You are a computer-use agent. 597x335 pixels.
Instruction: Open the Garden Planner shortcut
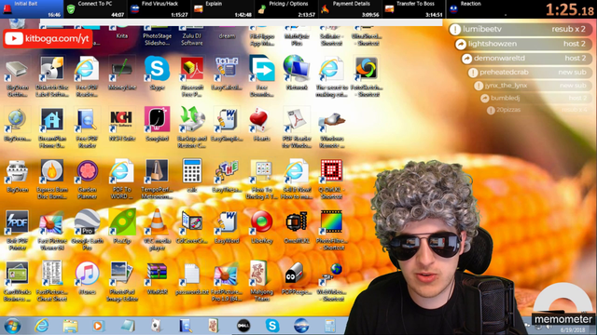coord(87,179)
